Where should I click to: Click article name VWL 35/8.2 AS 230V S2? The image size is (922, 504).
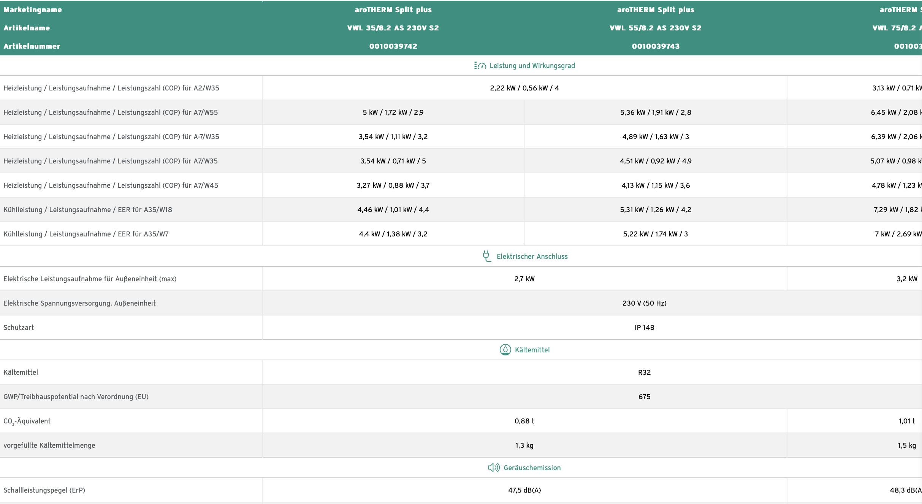tap(393, 28)
